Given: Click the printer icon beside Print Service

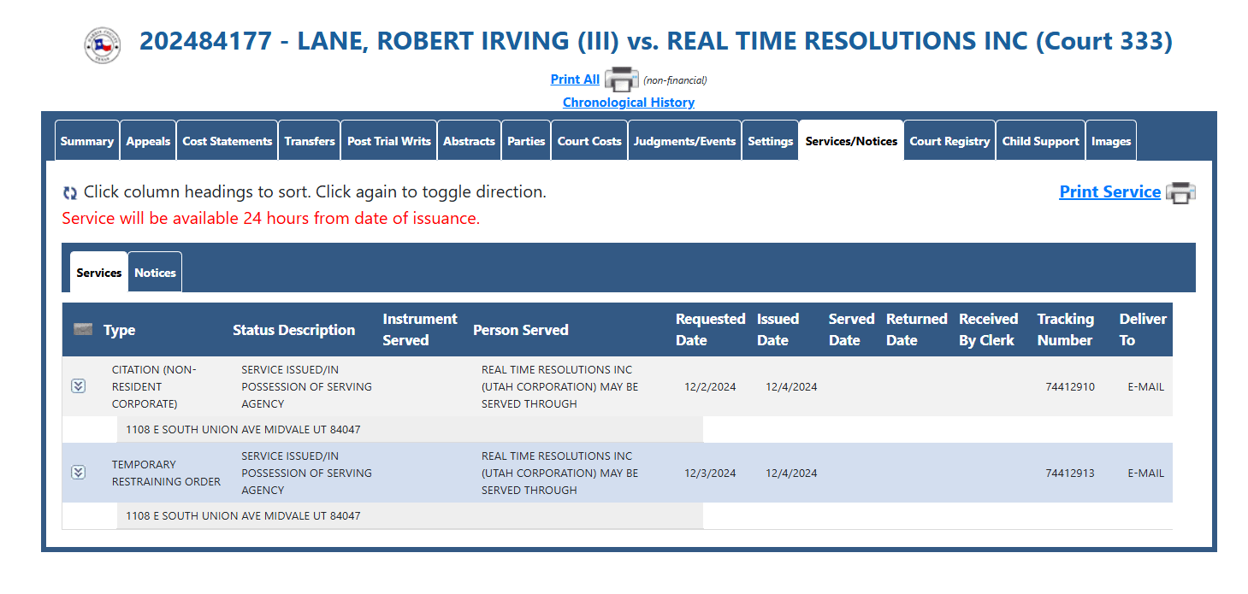Looking at the screenshot, I should 1181,192.
